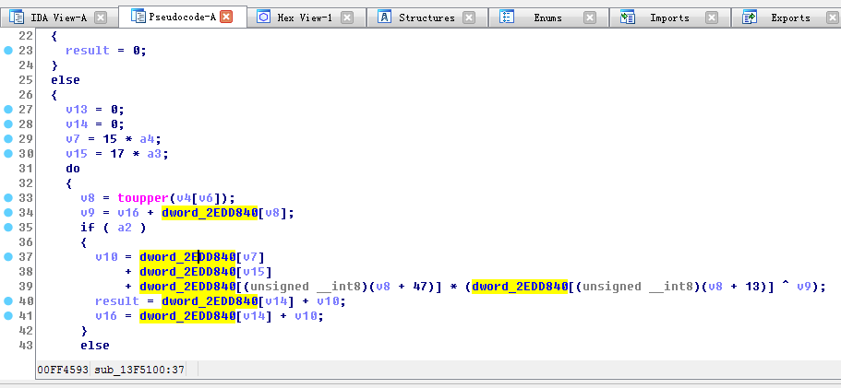Close the Hex View-1 tab
This screenshot has height=388, width=841.
coord(347,18)
